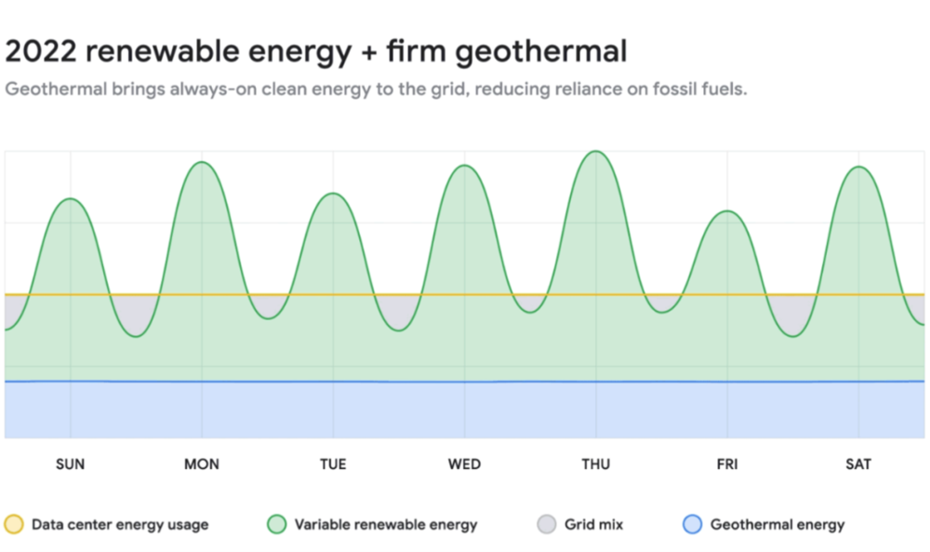Select the THU axis label
930x552 pixels.
[x=595, y=464]
